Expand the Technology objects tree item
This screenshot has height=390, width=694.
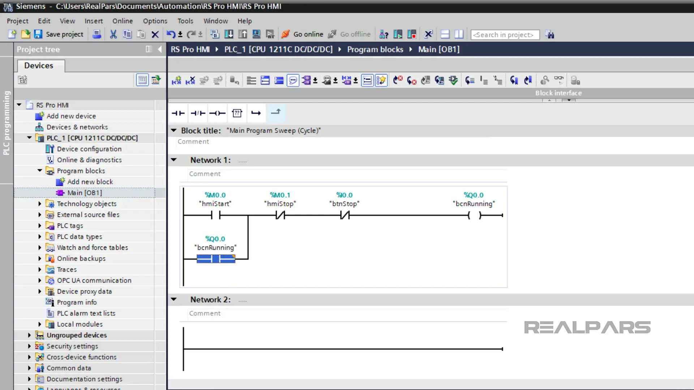pyautogui.click(x=39, y=203)
